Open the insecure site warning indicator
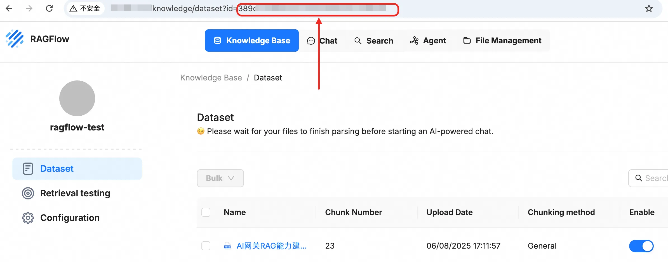Screen dimensions: 668x262 (x=85, y=8)
